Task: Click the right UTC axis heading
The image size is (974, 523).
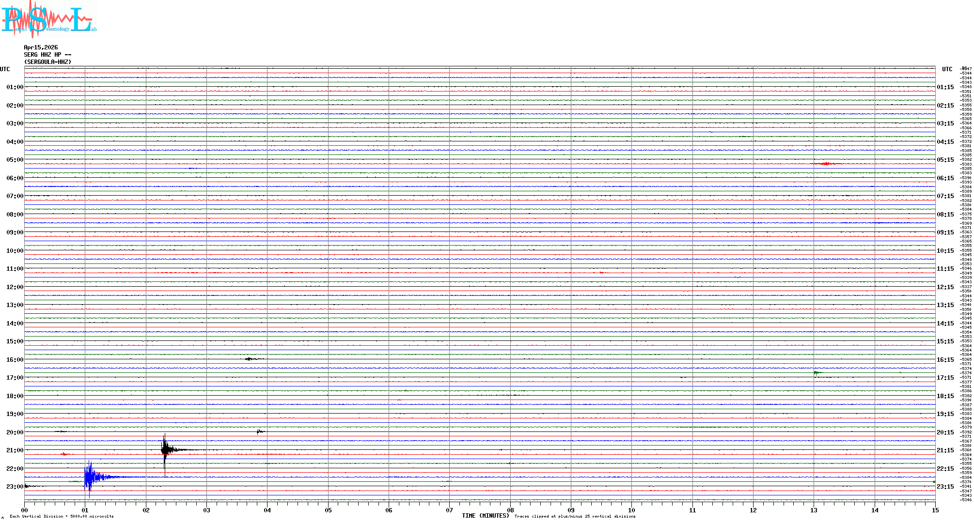Action: (947, 69)
